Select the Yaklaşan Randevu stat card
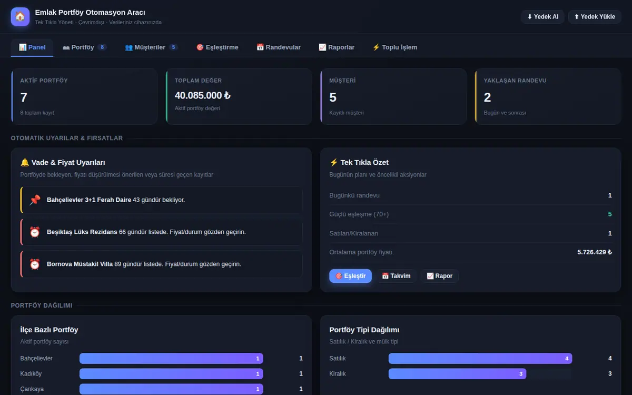Viewport: 632px width, 395px height. pos(548,96)
